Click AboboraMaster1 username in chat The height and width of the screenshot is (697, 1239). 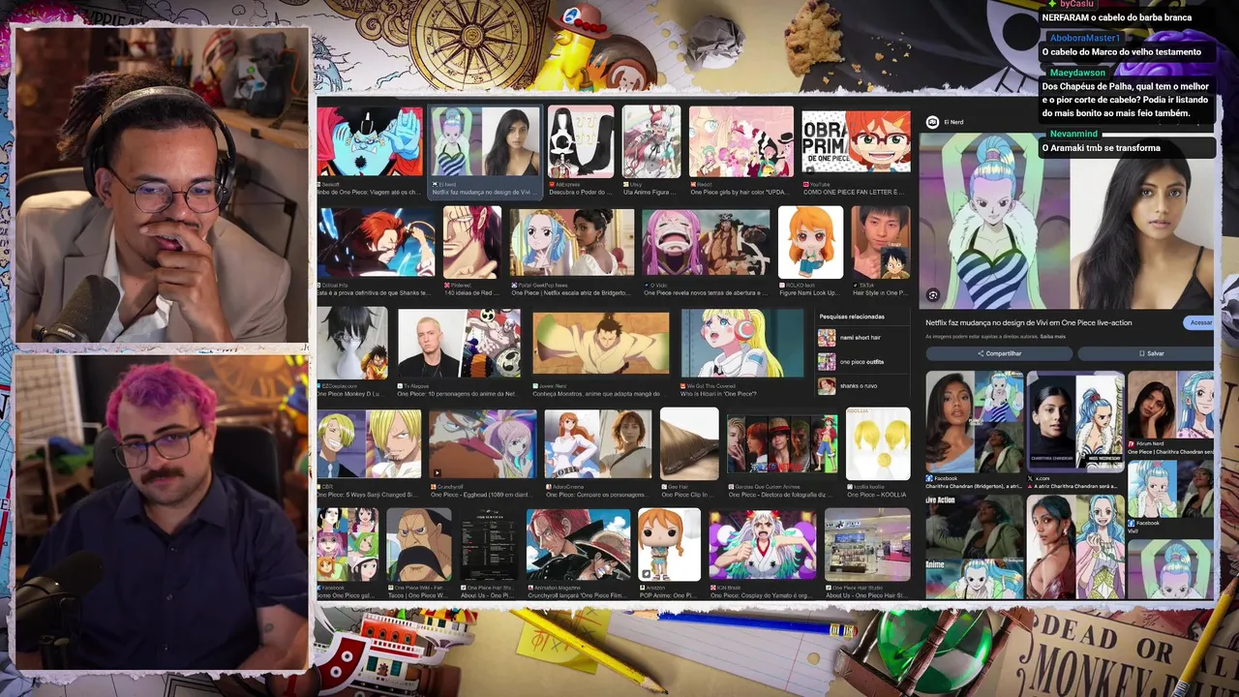click(x=1085, y=38)
